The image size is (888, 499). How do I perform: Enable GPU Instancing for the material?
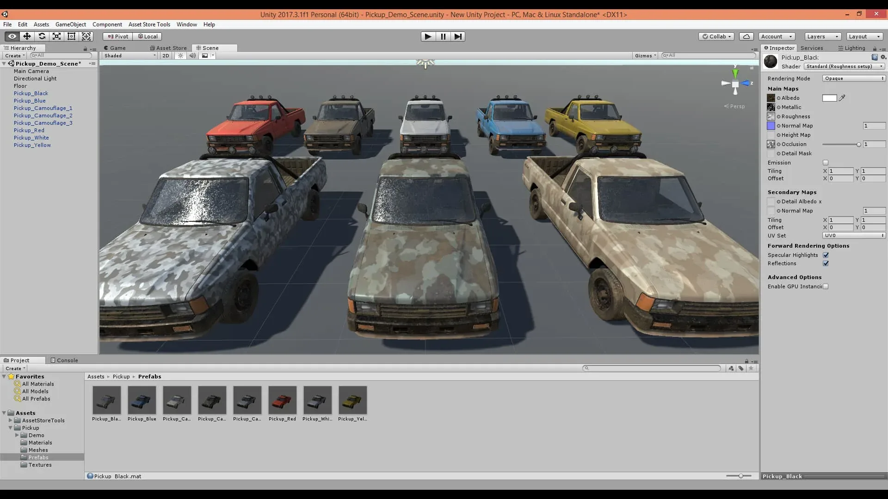coord(825,286)
